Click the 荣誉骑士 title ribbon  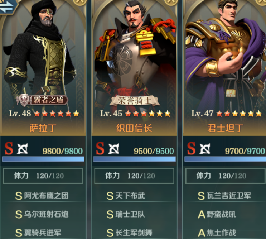(134, 101)
